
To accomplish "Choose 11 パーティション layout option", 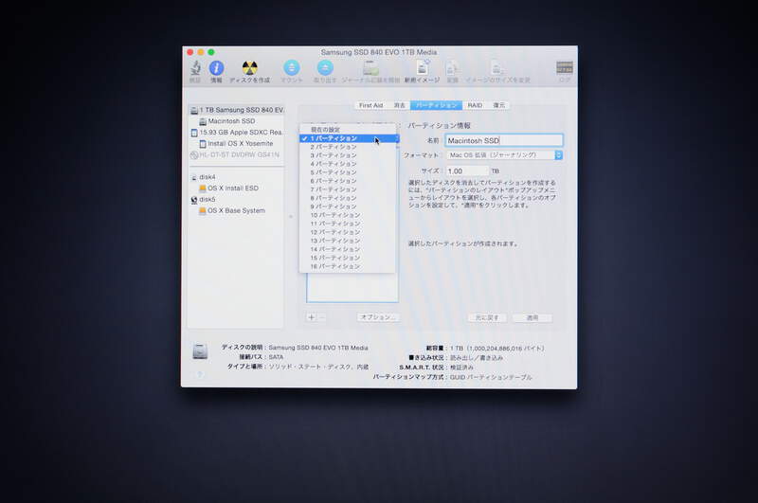I will click(348, 224).
